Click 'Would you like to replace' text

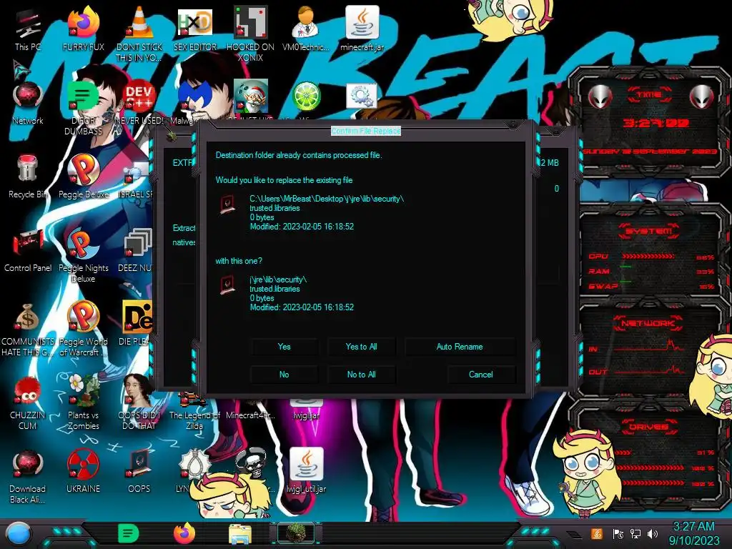point(284,180)
